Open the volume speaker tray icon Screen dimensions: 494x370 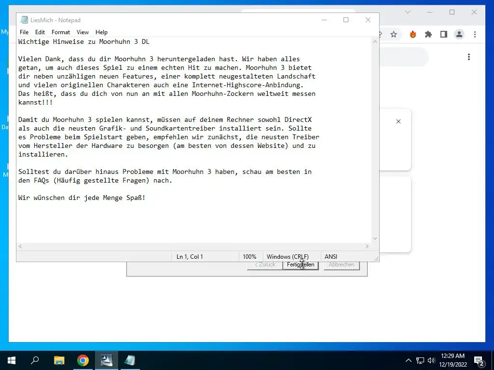(431, 360)
